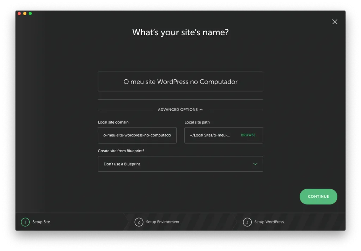This screenshot has height=251, width=361.
Task: Click the heading 'What's your site's name?'
Action: coord(180,32)
